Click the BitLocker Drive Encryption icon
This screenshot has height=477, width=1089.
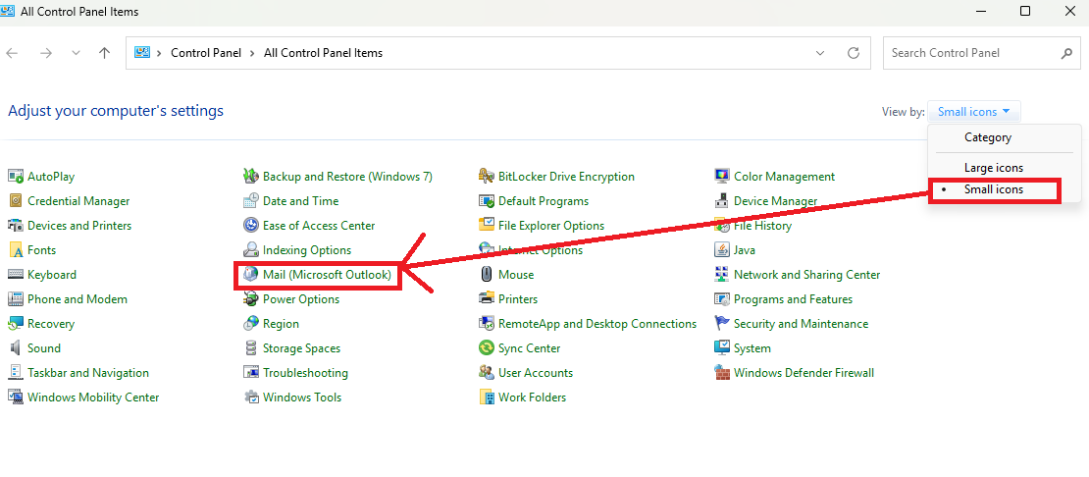487,177
